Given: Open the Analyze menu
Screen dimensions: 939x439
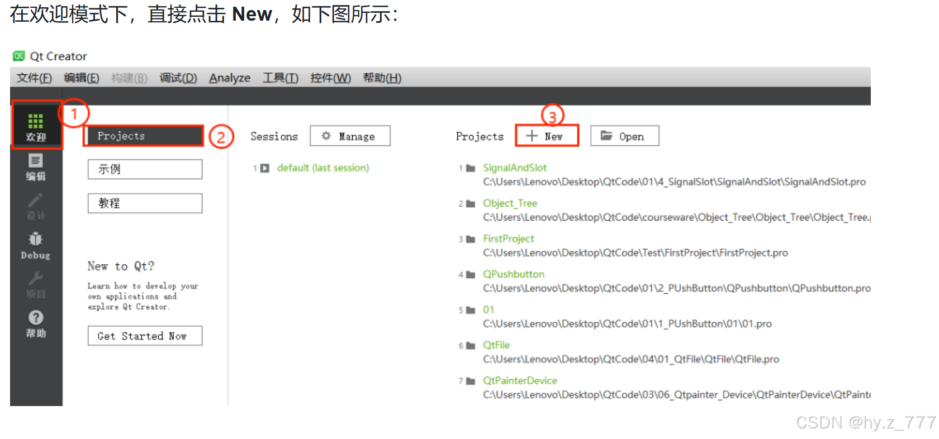Looking at the screenshot, I should (x=230, y=78).
